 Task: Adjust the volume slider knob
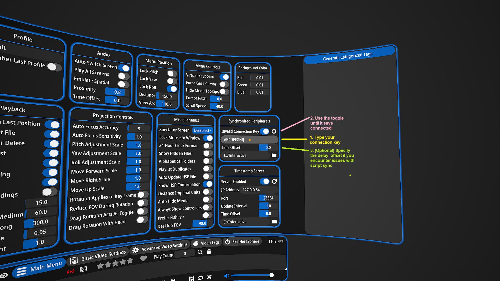pyautogui.click(x=272, y=275)
